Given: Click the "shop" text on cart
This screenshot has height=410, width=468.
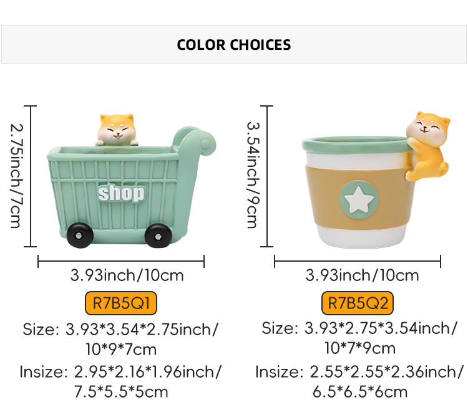Looking at the screenshot, I should click(121, 193).
